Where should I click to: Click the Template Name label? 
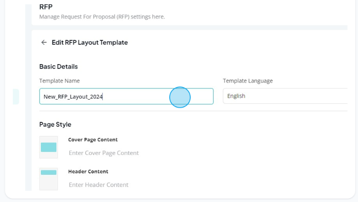60,81
